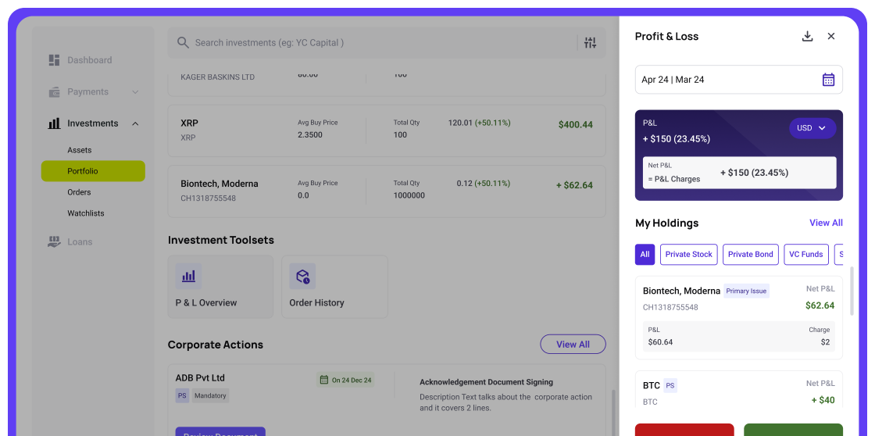Click the Loans hand icon
Screen dimensions: 875x436
tap(54, 241)
